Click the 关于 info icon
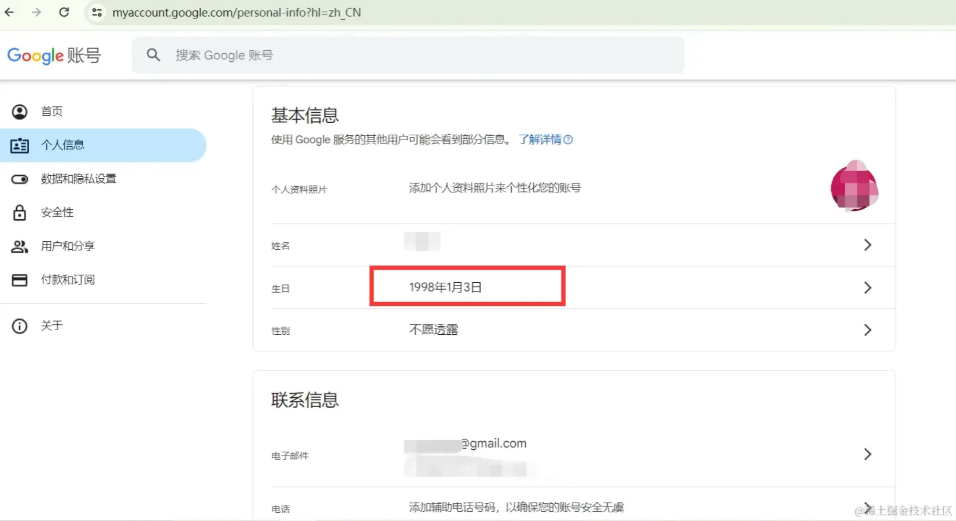Viewport: 956px width, 521px height. coord(19,326)
